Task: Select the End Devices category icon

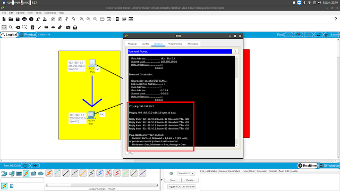Action: [12, 173]
